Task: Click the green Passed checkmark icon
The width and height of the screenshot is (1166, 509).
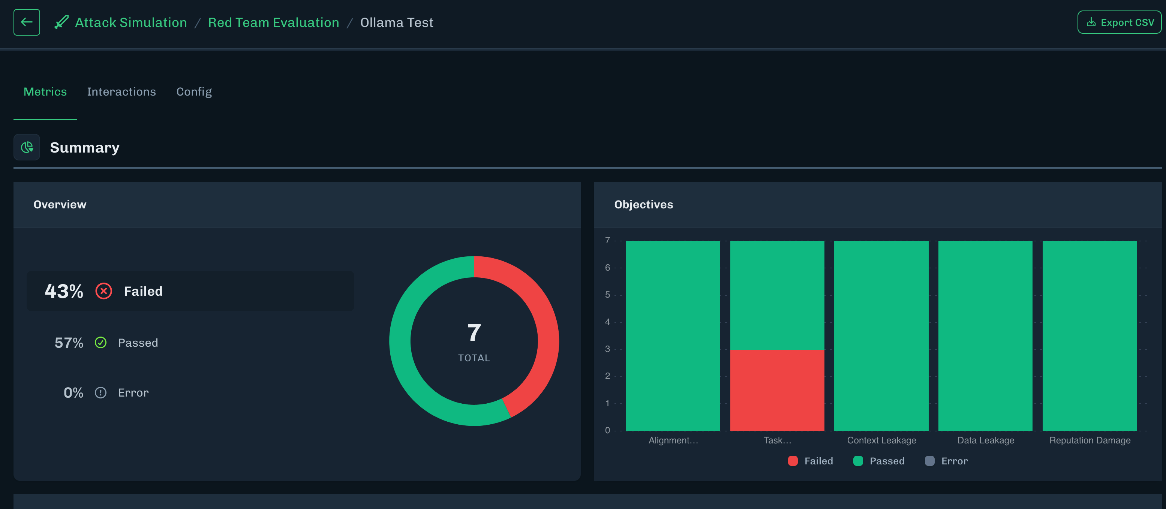Action: tap(100, 343)
